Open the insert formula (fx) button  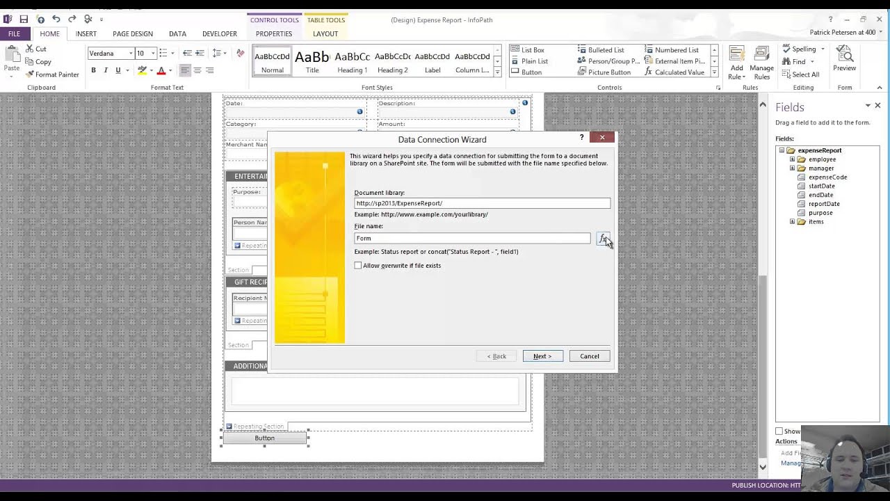603,239
